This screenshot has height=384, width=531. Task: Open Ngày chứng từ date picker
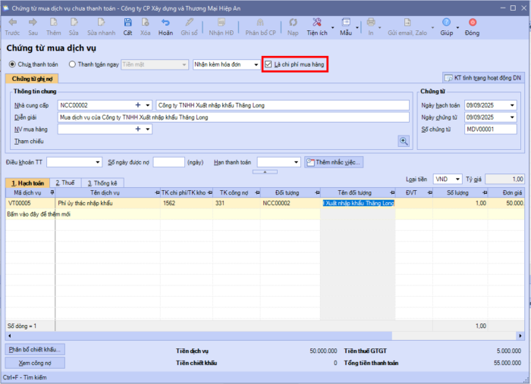point(512,117)
